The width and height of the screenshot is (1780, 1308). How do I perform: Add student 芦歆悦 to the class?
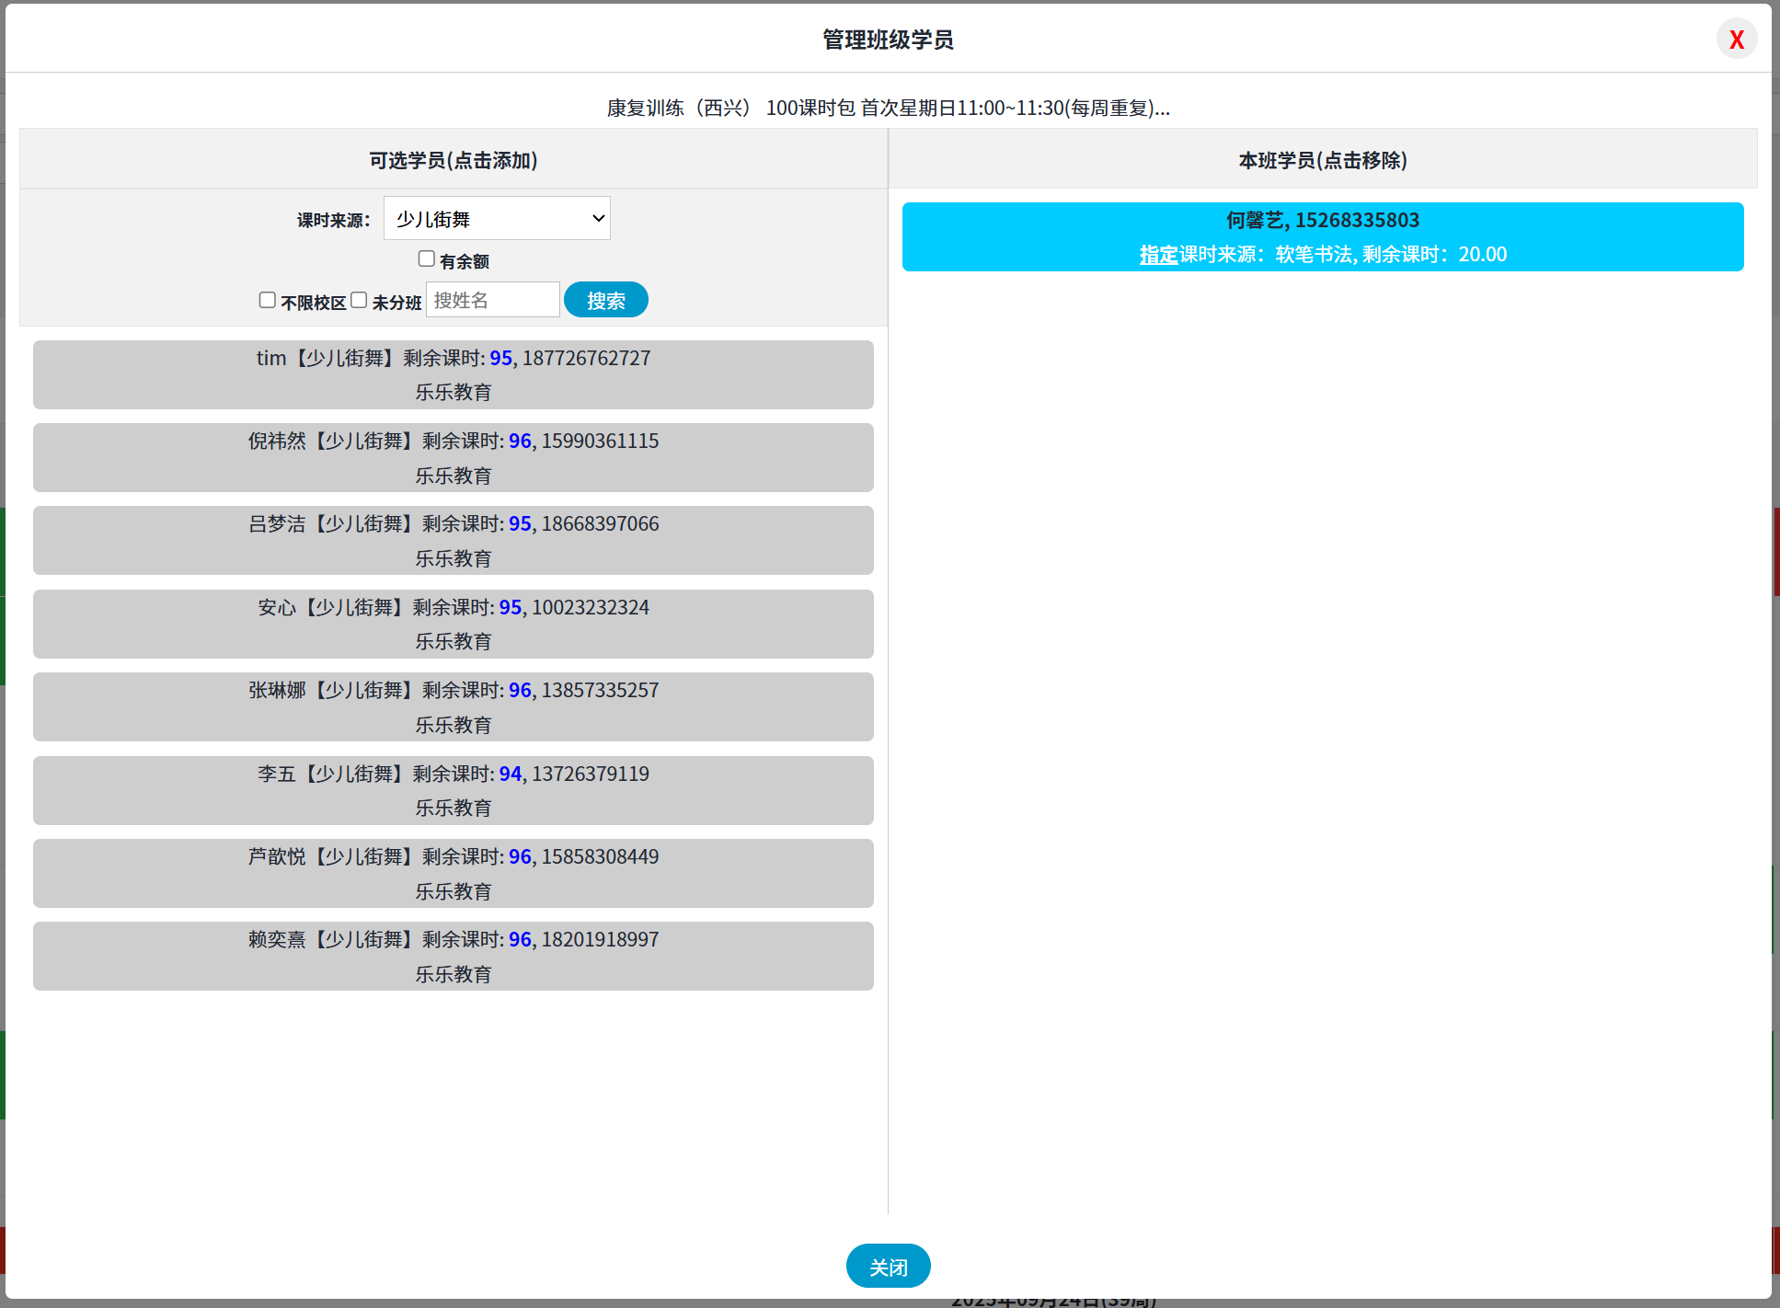tap(453, 873)
